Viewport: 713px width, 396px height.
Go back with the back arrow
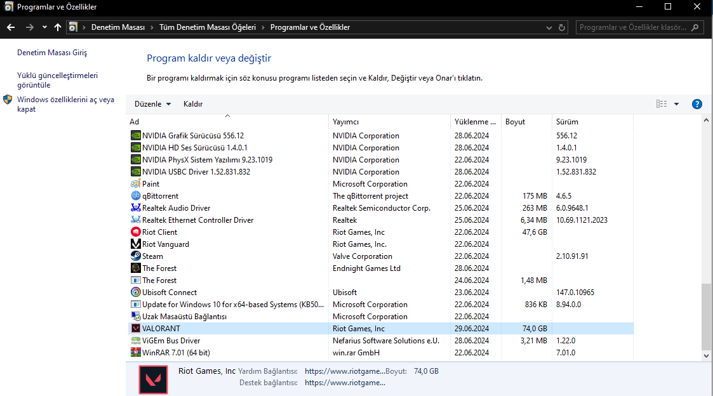point(11,27)
